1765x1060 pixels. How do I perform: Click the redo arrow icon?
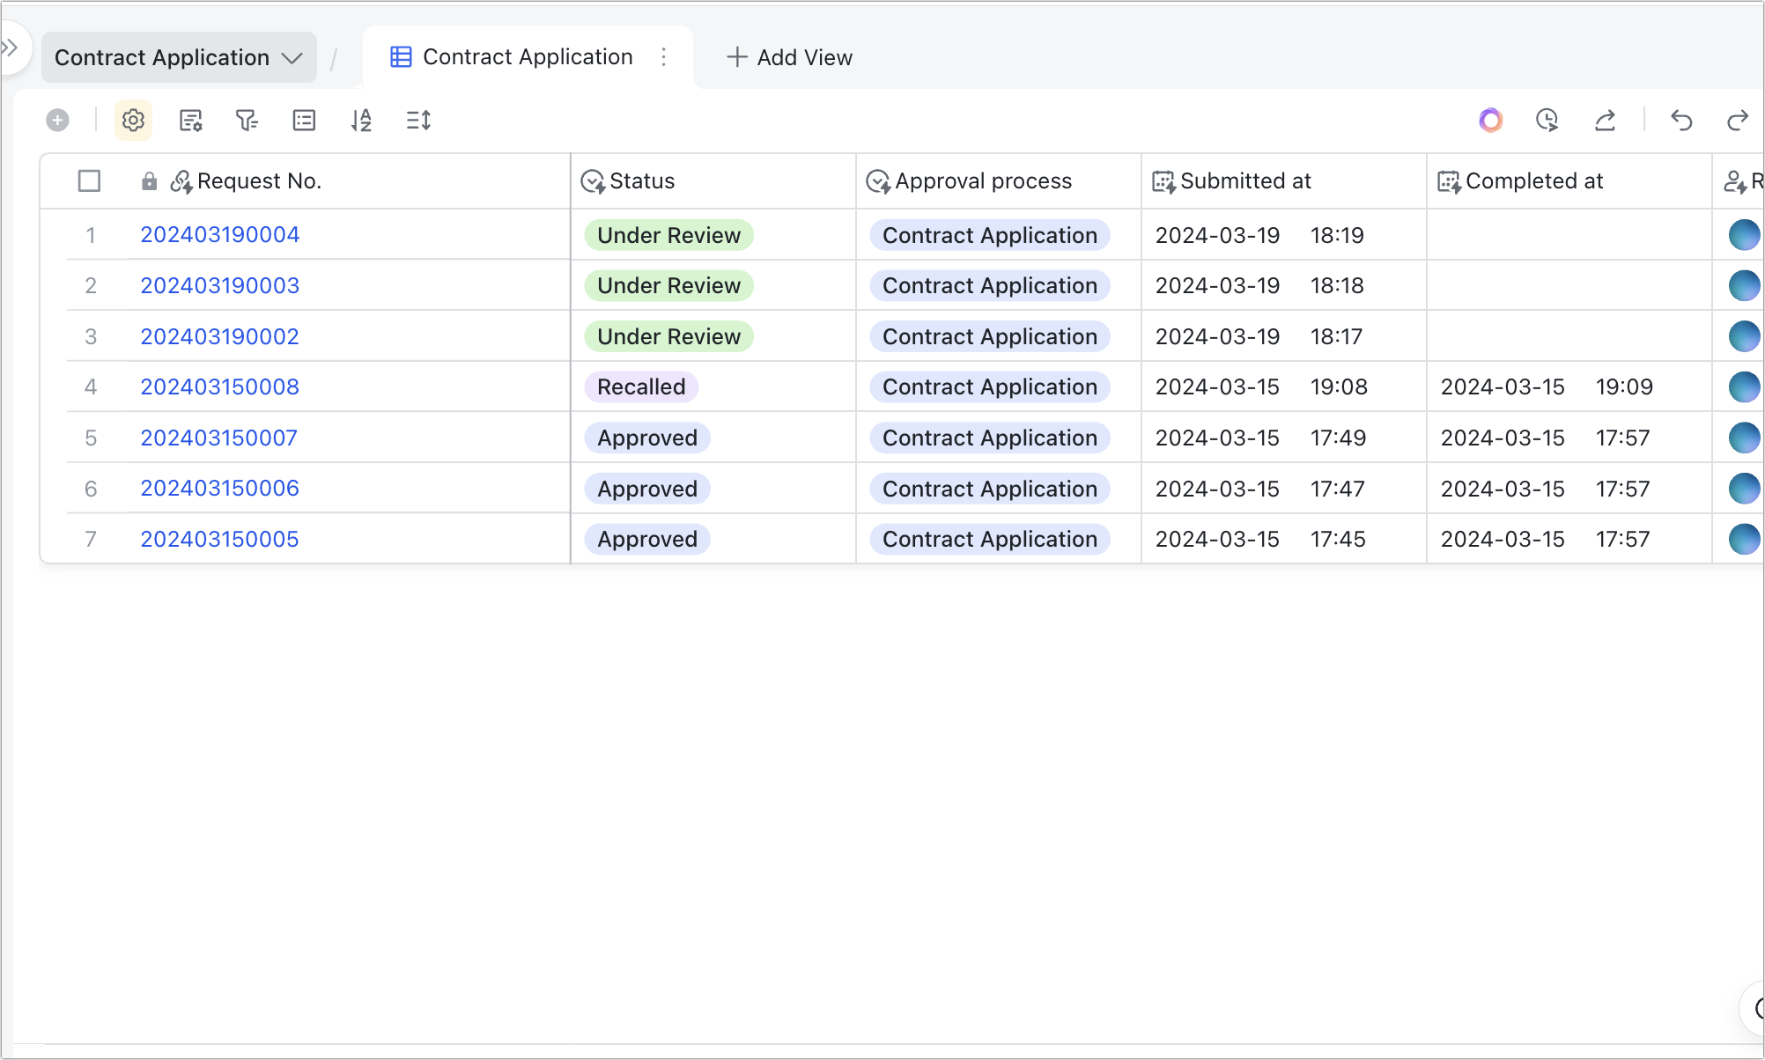[x=1738, y=121]
